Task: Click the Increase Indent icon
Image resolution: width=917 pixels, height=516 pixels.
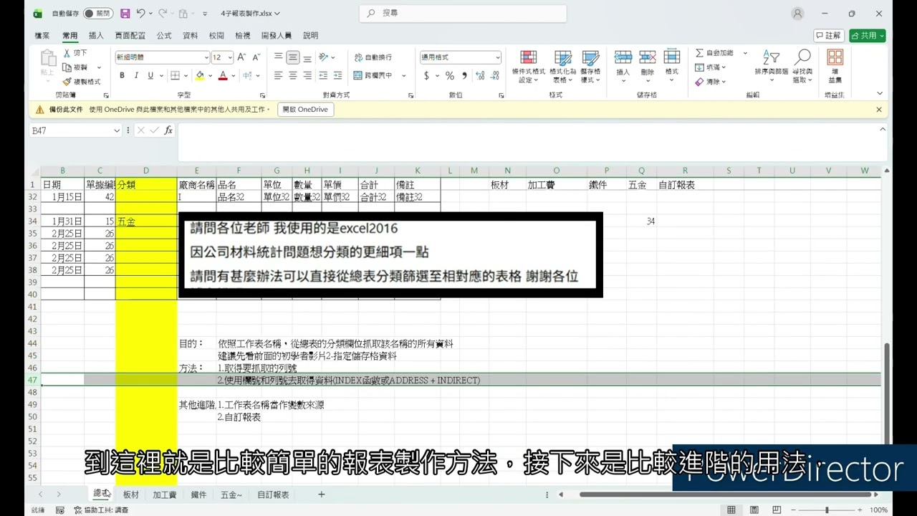Action: (x=339, y=75)
